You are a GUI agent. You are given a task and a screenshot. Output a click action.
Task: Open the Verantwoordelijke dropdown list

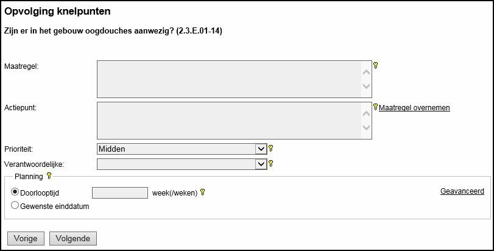[182, 164]
